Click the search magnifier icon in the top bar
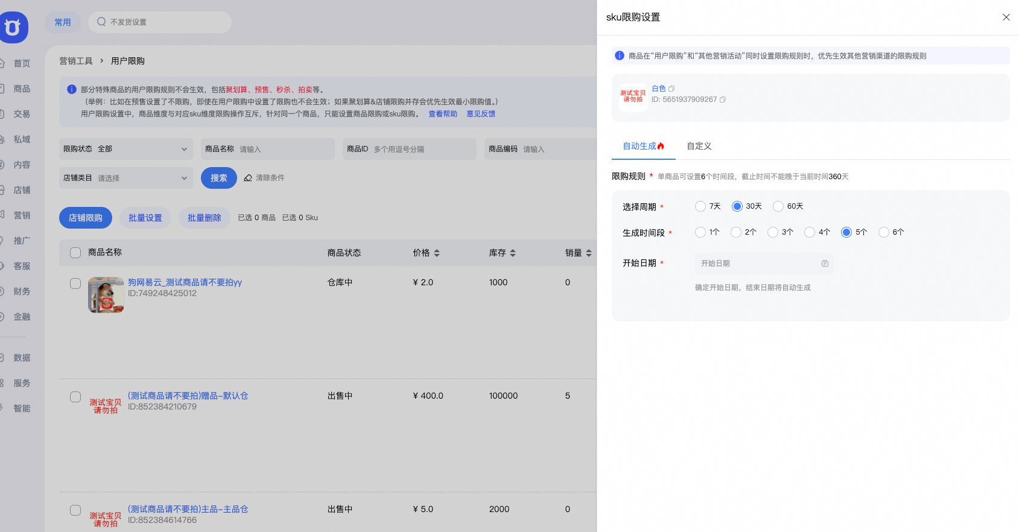This screenshot has width=1019, height=532. (101, 22)
